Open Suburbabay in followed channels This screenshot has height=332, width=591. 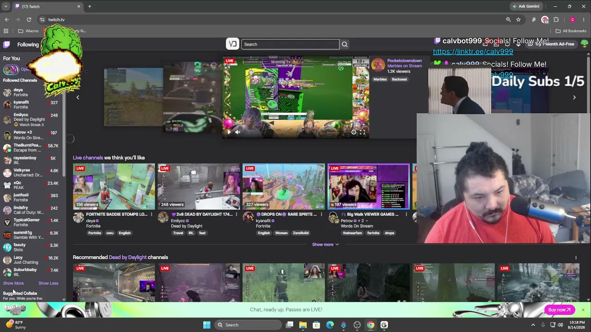(x=31, y=272)
